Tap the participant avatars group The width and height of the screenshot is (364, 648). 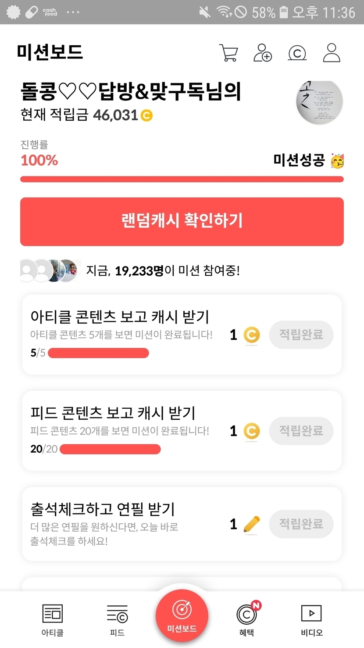click(x=50, y=270)
